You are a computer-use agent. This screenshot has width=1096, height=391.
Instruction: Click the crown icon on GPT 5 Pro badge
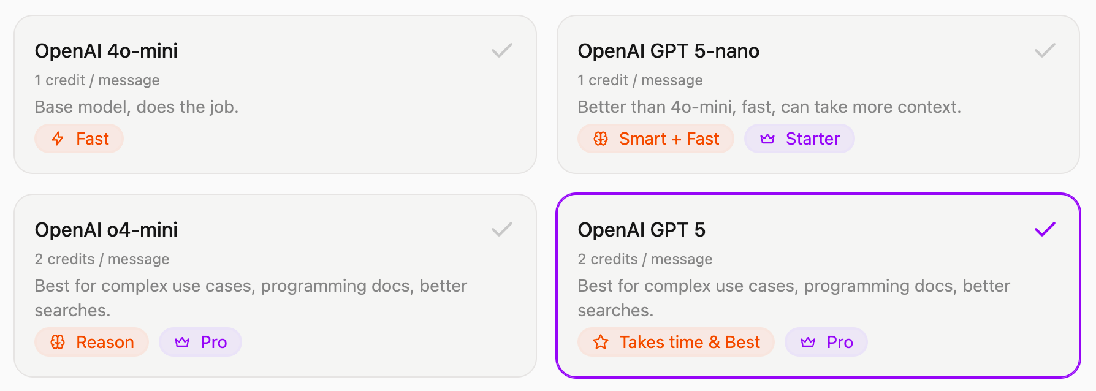[808, 343]
